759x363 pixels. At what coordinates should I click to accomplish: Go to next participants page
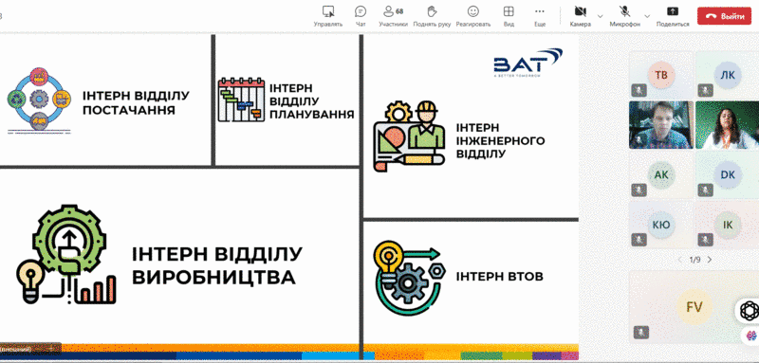710,260
